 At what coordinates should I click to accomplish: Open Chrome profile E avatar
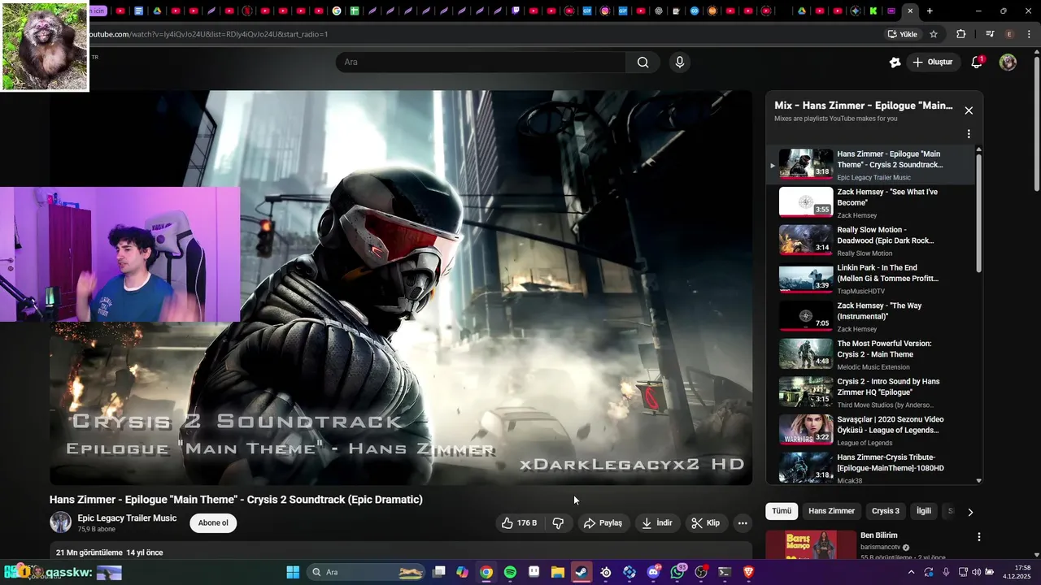coord(1009,34)
